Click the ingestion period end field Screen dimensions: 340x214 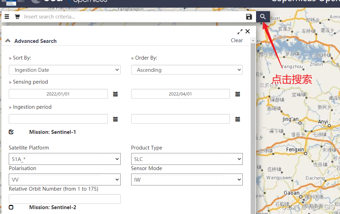180,119
